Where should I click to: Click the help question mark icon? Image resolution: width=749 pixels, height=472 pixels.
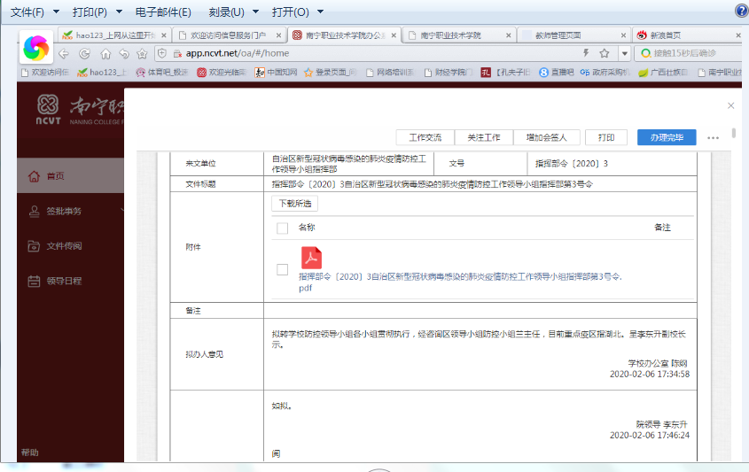tap(742, 11)
